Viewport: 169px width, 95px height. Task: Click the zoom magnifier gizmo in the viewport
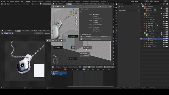76,18
